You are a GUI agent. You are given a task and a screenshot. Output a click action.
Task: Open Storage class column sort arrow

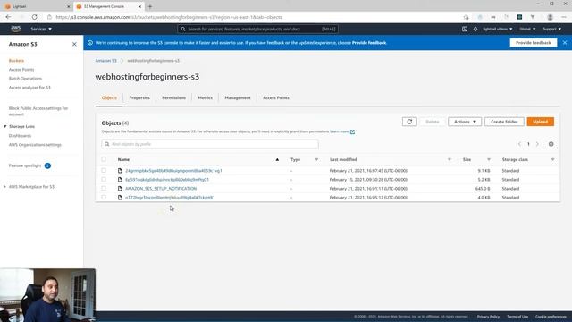[552, 159]
